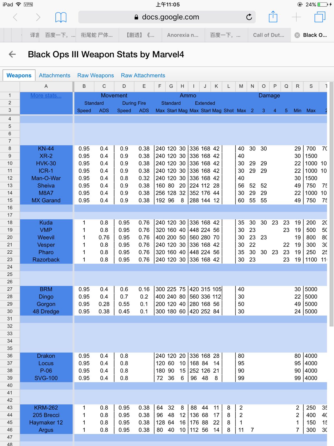Reload the page with refresh icon
Image resolution: width=334 pixels, height=446 pixels.
(x=249, y=17)
